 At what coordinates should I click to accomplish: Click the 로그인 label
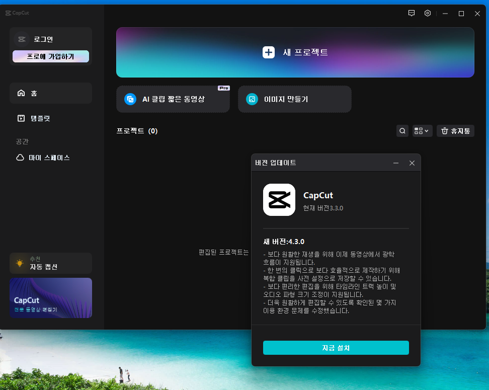click(43, 39)
